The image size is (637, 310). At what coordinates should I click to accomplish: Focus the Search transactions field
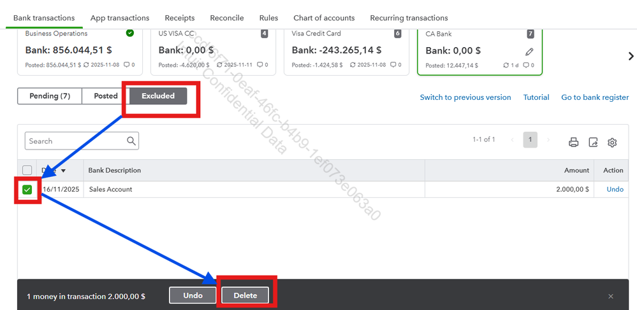82,141
